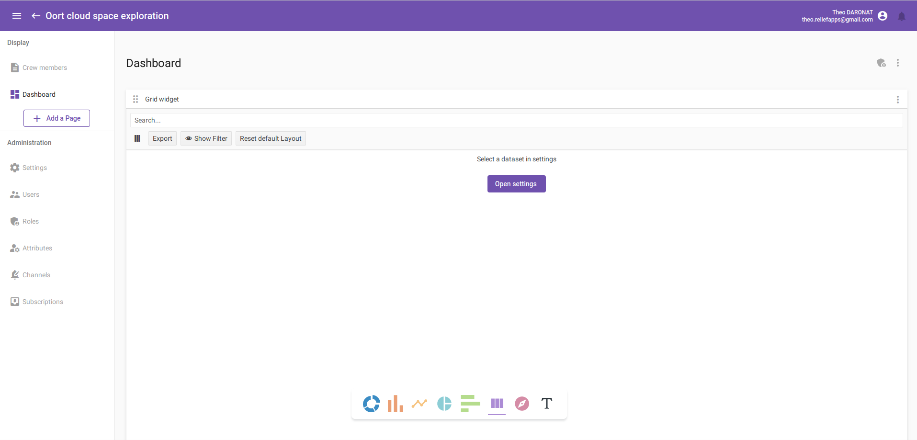Add a column chart widget
Image resolution: width=917 pixels, height=440 pixels.
(x=396, y=404)
